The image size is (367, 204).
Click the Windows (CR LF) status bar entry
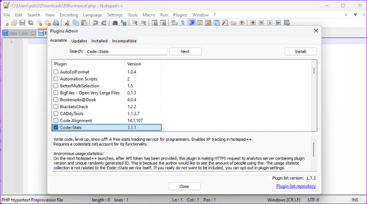pyautogui.click(x=284, y=200)
